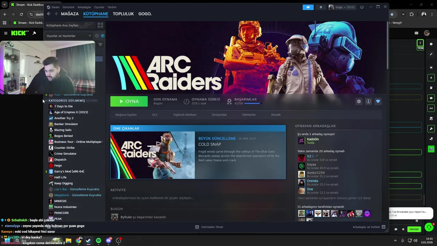This screenshot has height=246, width=437.
Task: Toggle ready-to-play filter in library
Action: [x=102, y=36]
